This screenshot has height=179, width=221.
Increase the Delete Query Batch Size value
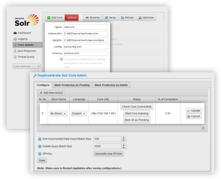point(124,145)
